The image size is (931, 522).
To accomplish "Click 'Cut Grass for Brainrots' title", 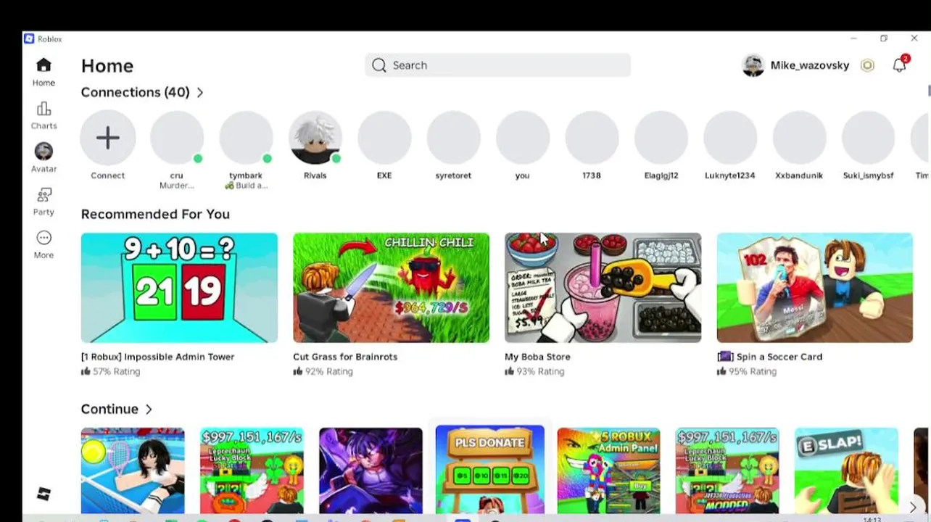I will [345, 357].
